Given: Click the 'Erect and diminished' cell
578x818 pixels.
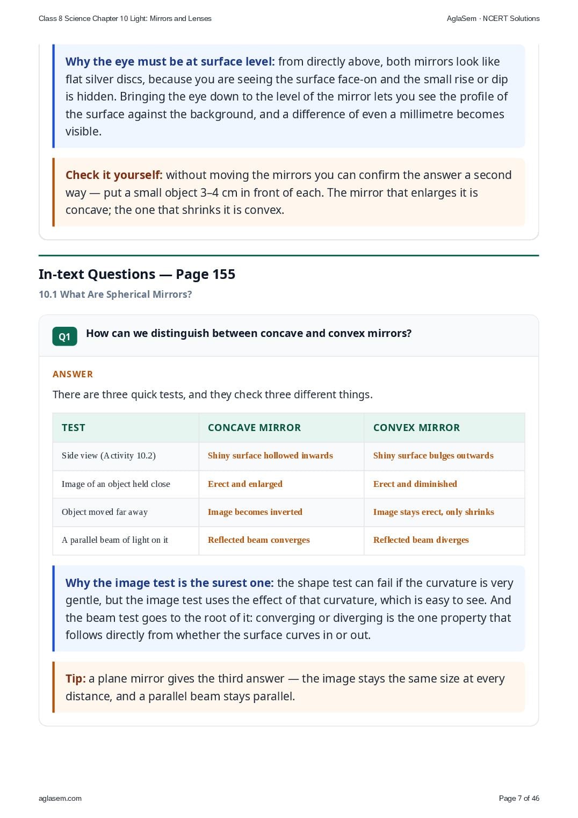Looking at the screenshot, I should pos(444,484).
